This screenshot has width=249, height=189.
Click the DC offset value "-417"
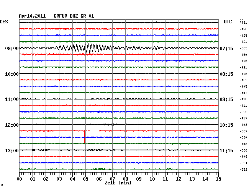pos(243,118)
